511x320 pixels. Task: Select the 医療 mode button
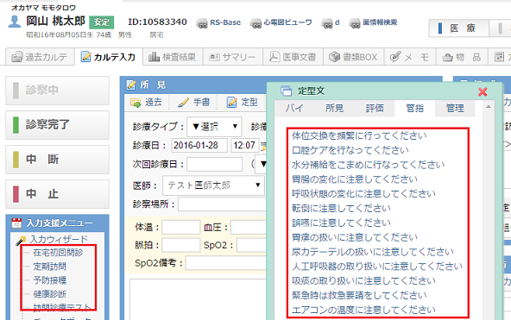[x=458, y=28]
